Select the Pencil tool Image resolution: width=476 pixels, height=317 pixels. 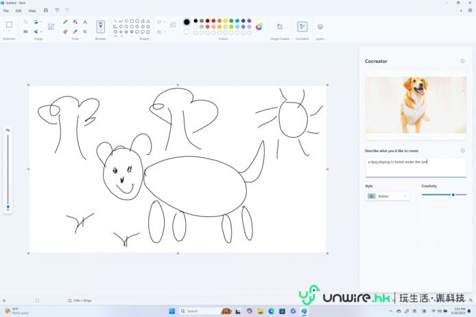click(x=65, y=22)
